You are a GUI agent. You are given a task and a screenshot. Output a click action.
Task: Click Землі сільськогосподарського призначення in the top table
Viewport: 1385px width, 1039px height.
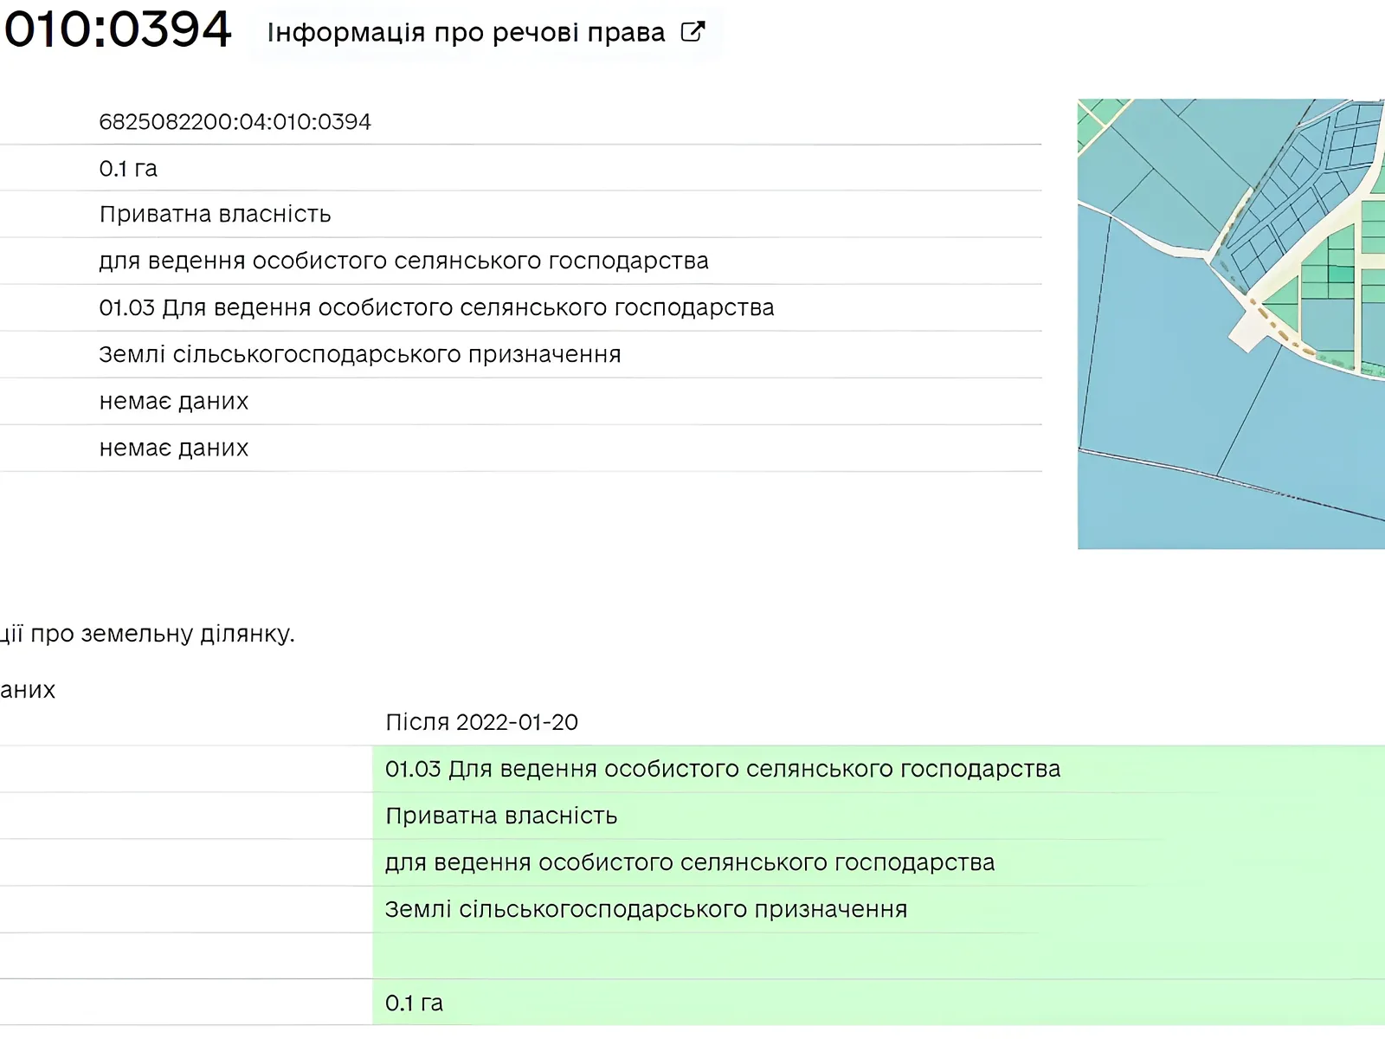[359, 355]
